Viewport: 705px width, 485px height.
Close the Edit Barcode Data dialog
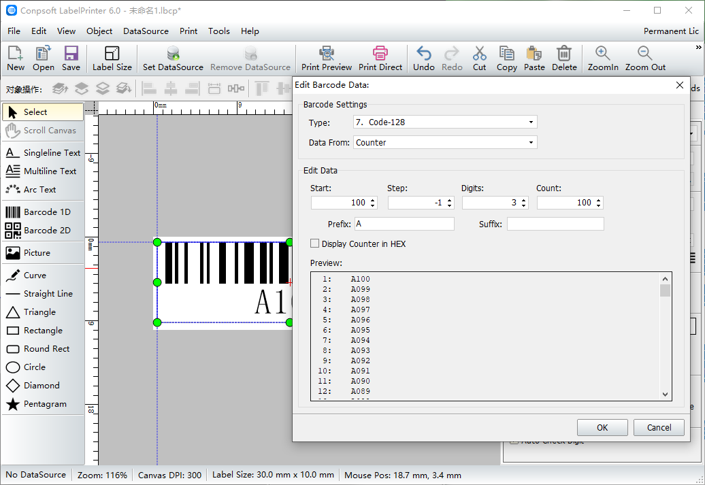[x=680, y=85]
